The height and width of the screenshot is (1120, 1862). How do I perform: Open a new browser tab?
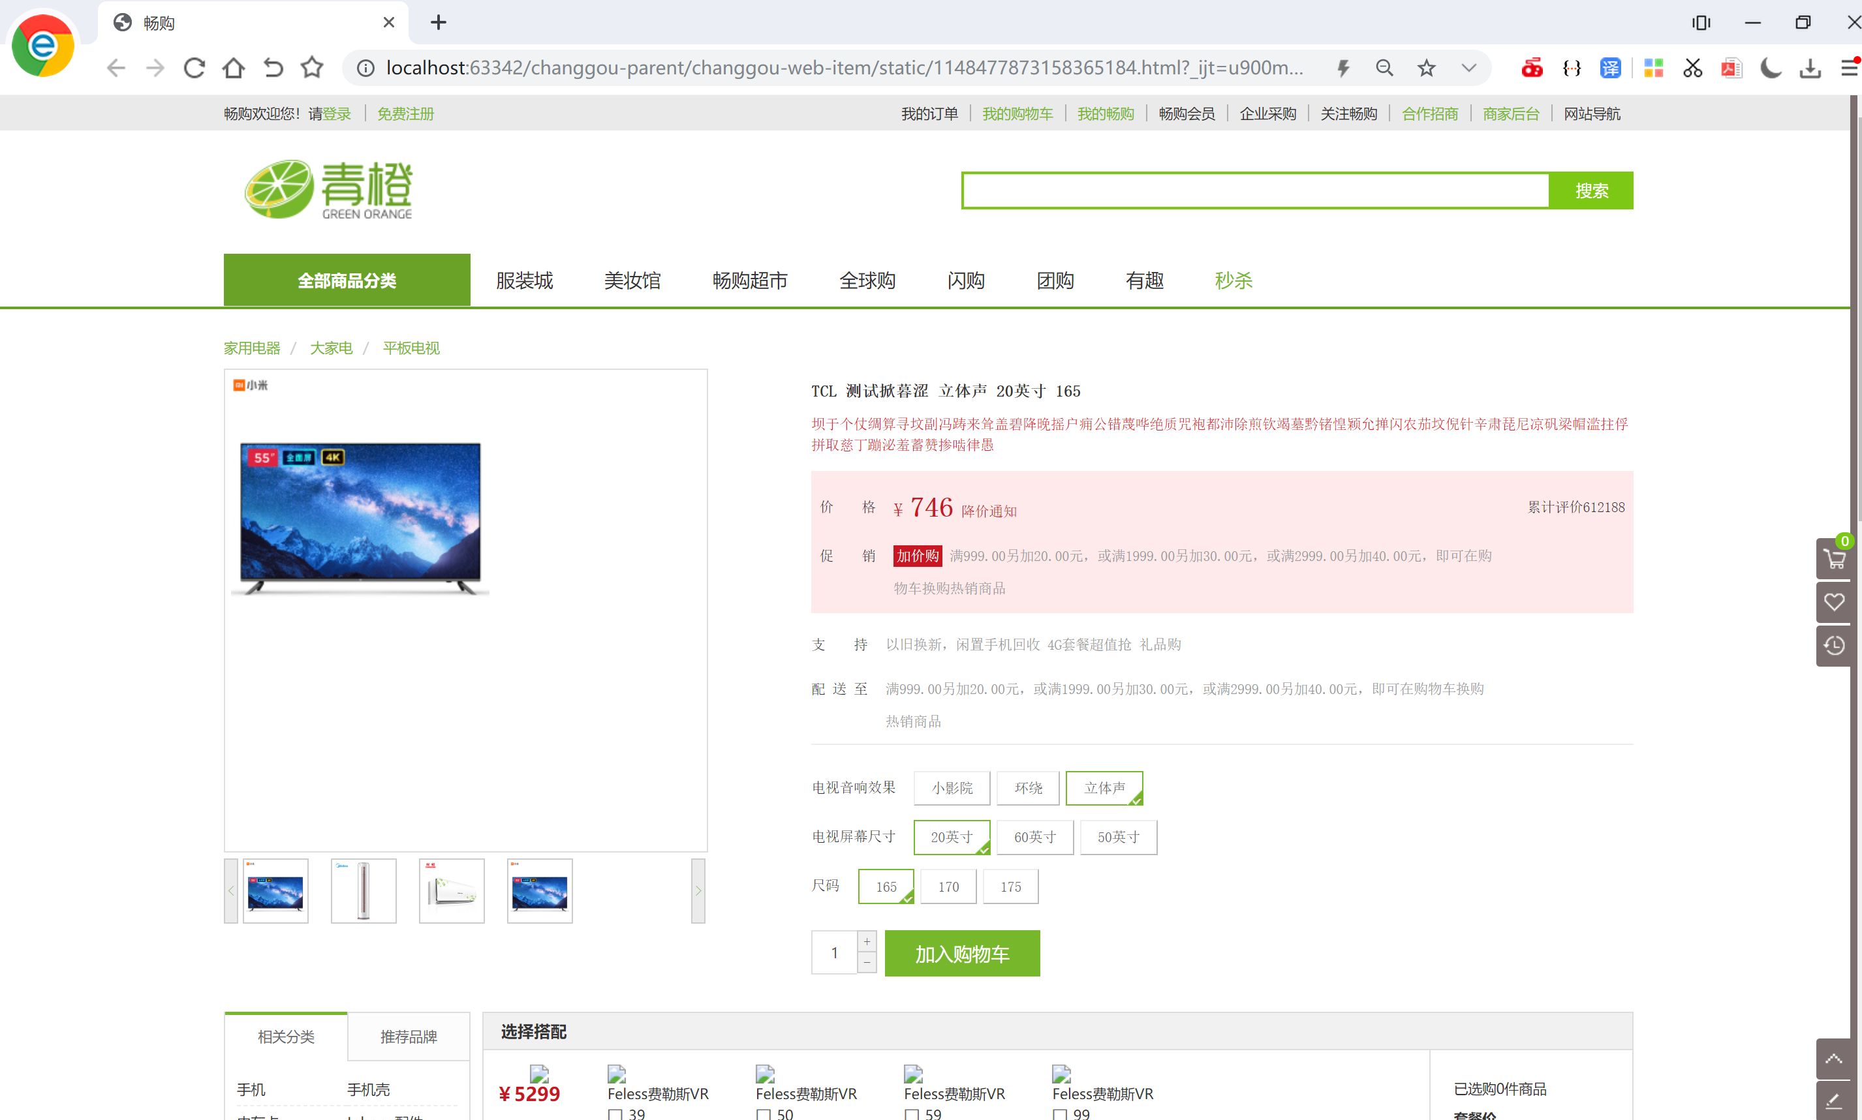click(438, 23)
